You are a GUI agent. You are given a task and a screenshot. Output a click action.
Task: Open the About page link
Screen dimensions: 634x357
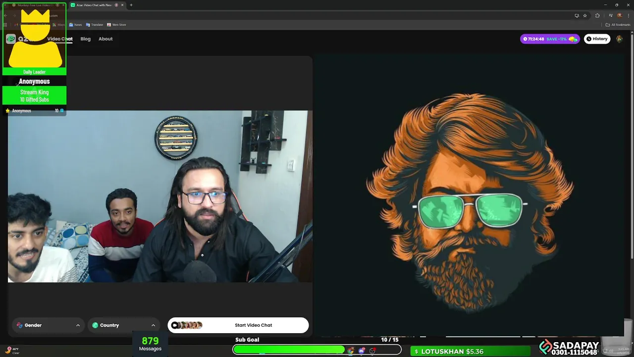tap(106, 39)
